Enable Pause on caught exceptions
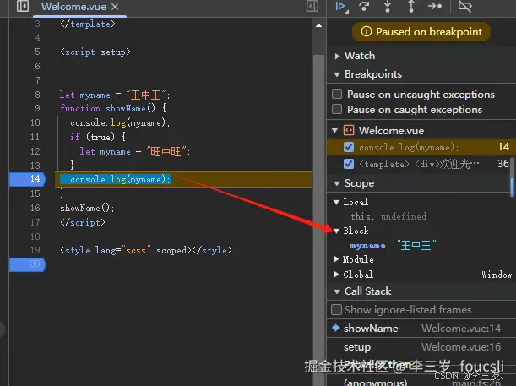 pyautogui.click(x=337, y=109)
